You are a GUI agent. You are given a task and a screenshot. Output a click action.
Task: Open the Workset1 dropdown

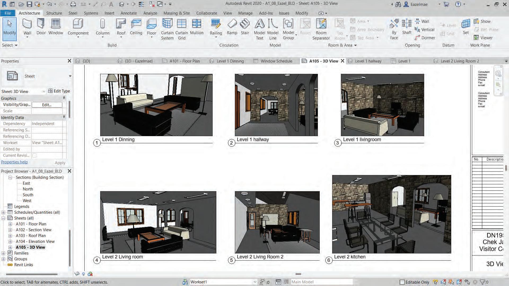255,282
